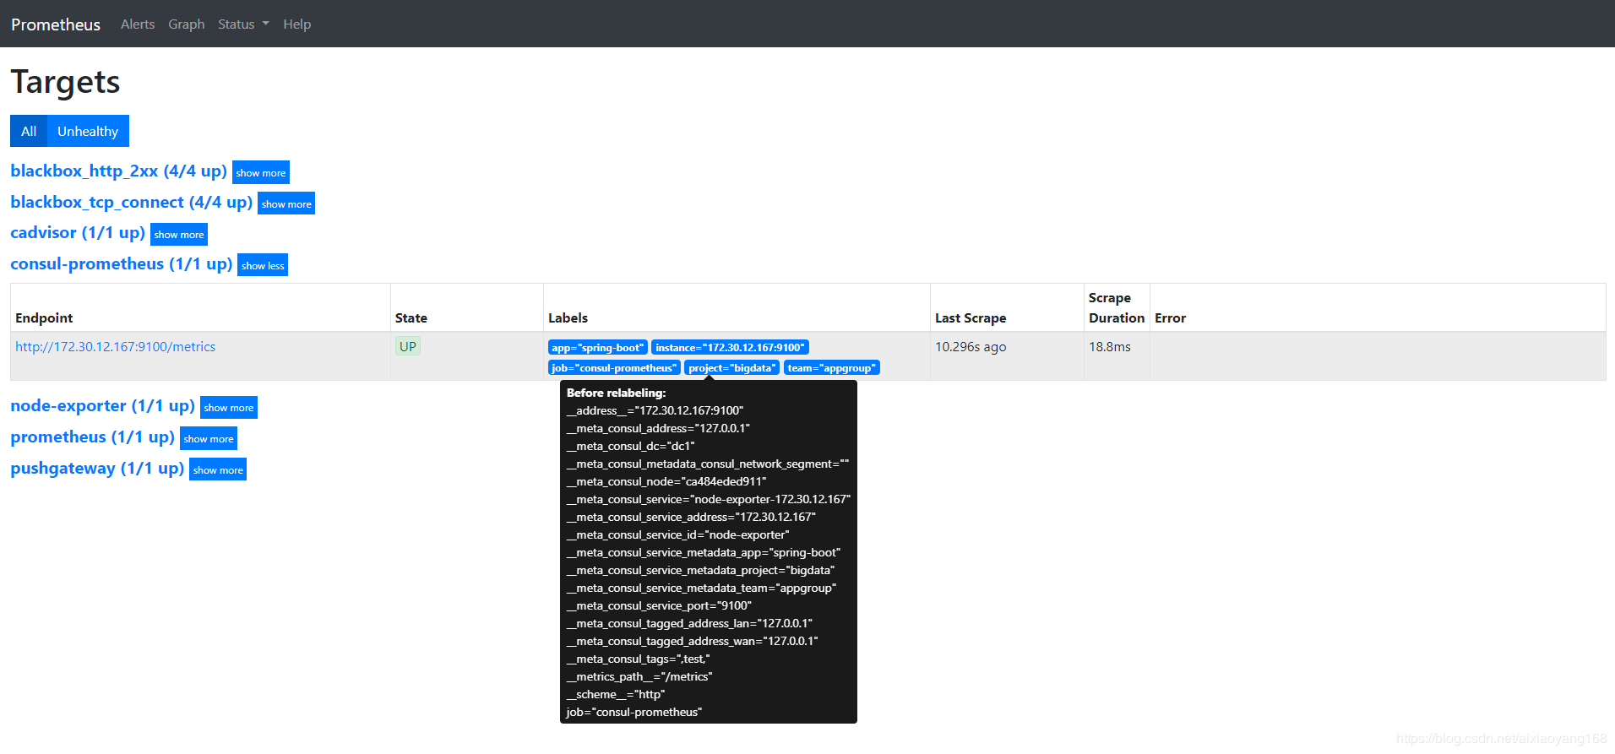Open the Prometheus home brand link
The image size is (1615, 754).
coord(56,24)
